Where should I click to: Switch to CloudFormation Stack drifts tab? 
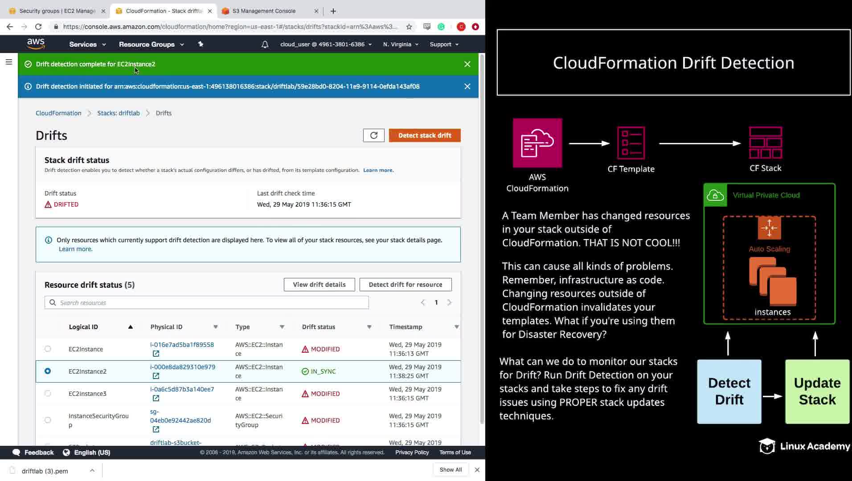click(x=164, y=11)
